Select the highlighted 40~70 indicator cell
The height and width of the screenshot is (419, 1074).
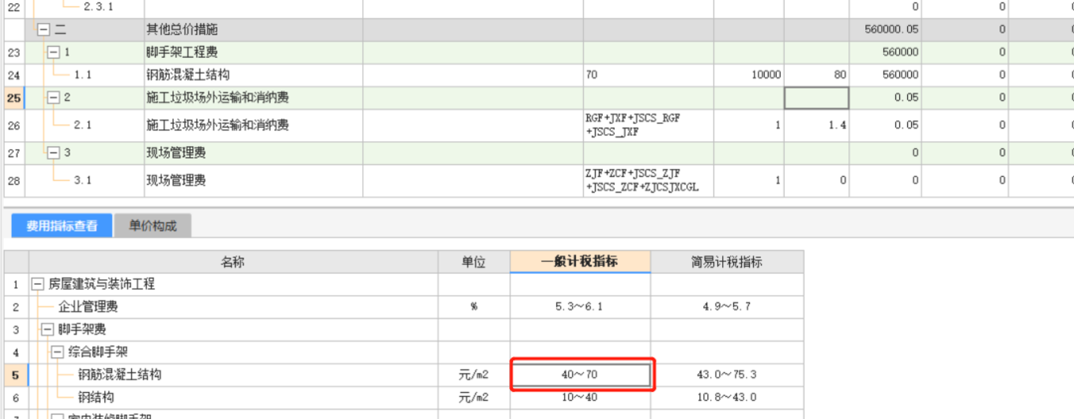pos(581,374)
